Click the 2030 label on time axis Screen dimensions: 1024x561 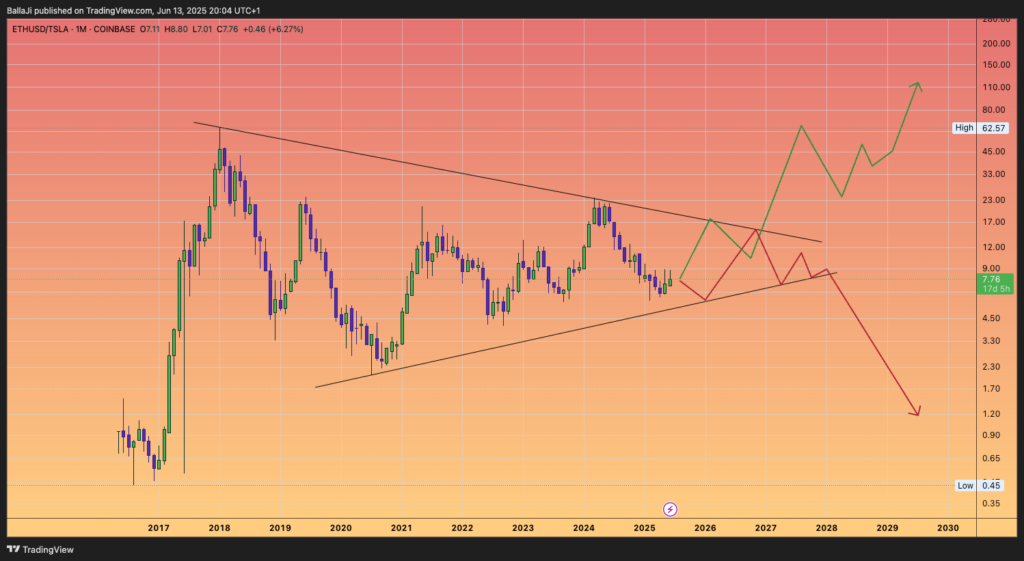(x=948, y=528)
